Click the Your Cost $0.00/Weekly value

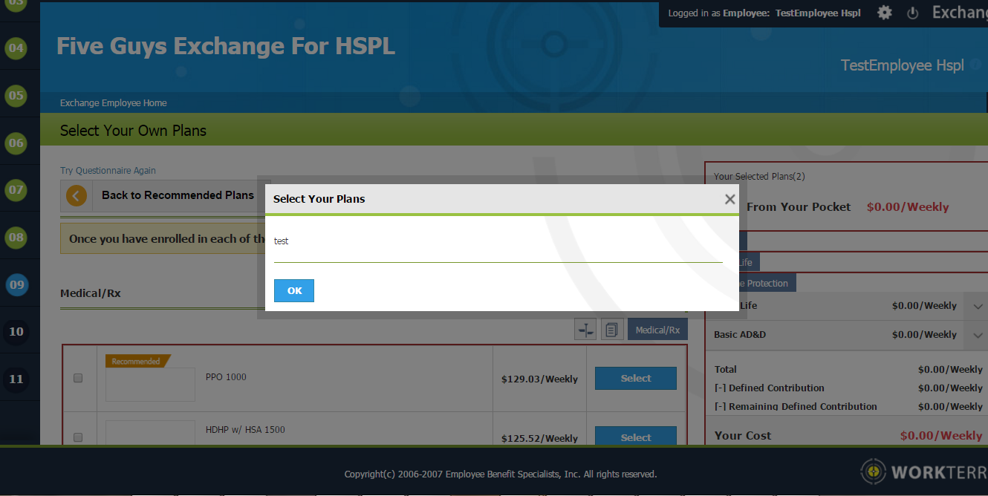pyautogui.click(x=941, y=436)
